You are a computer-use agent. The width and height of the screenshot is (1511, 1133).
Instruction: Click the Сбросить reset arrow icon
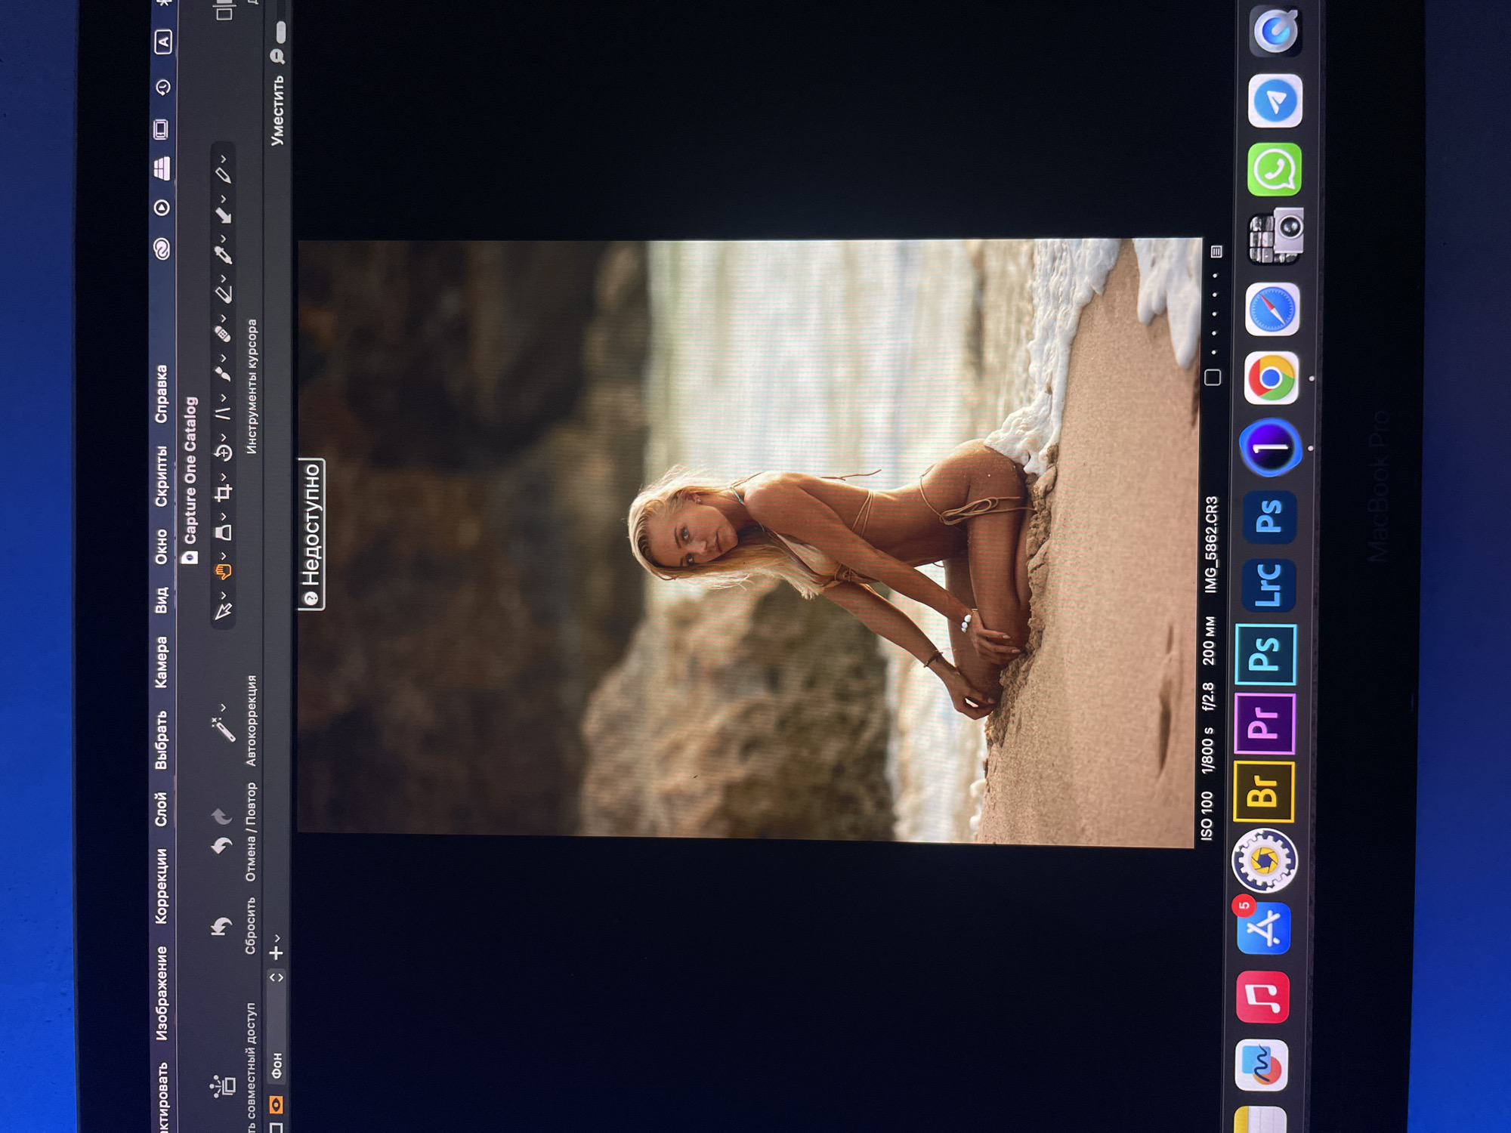[221, 926]
